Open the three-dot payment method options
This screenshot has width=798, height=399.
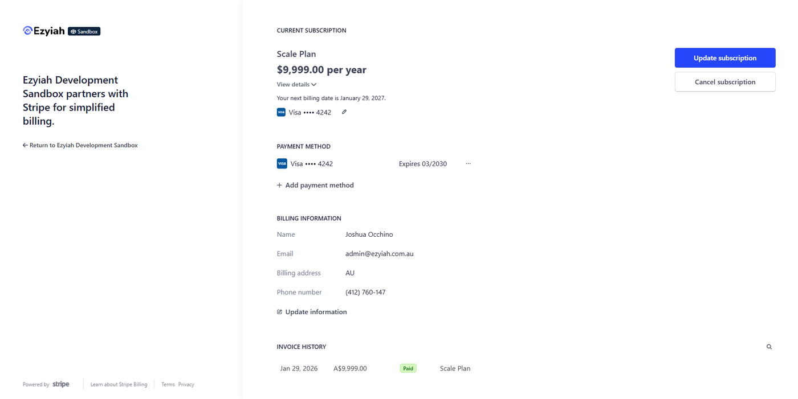pyautogui.click(x=468, y=164)
